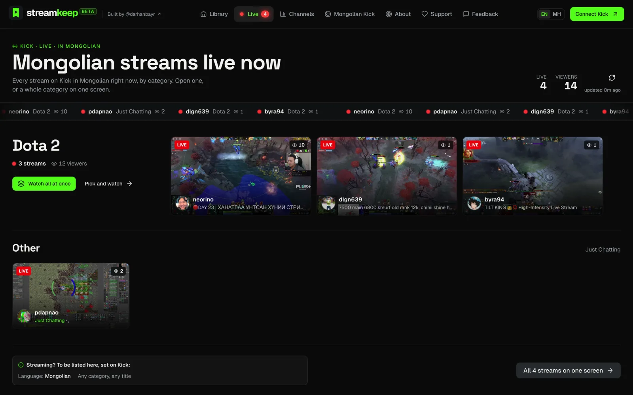Open pdapnao's Just Chatting stream thumbnail
The width and height of the screenshot is (633, 395).
point(71,295)
